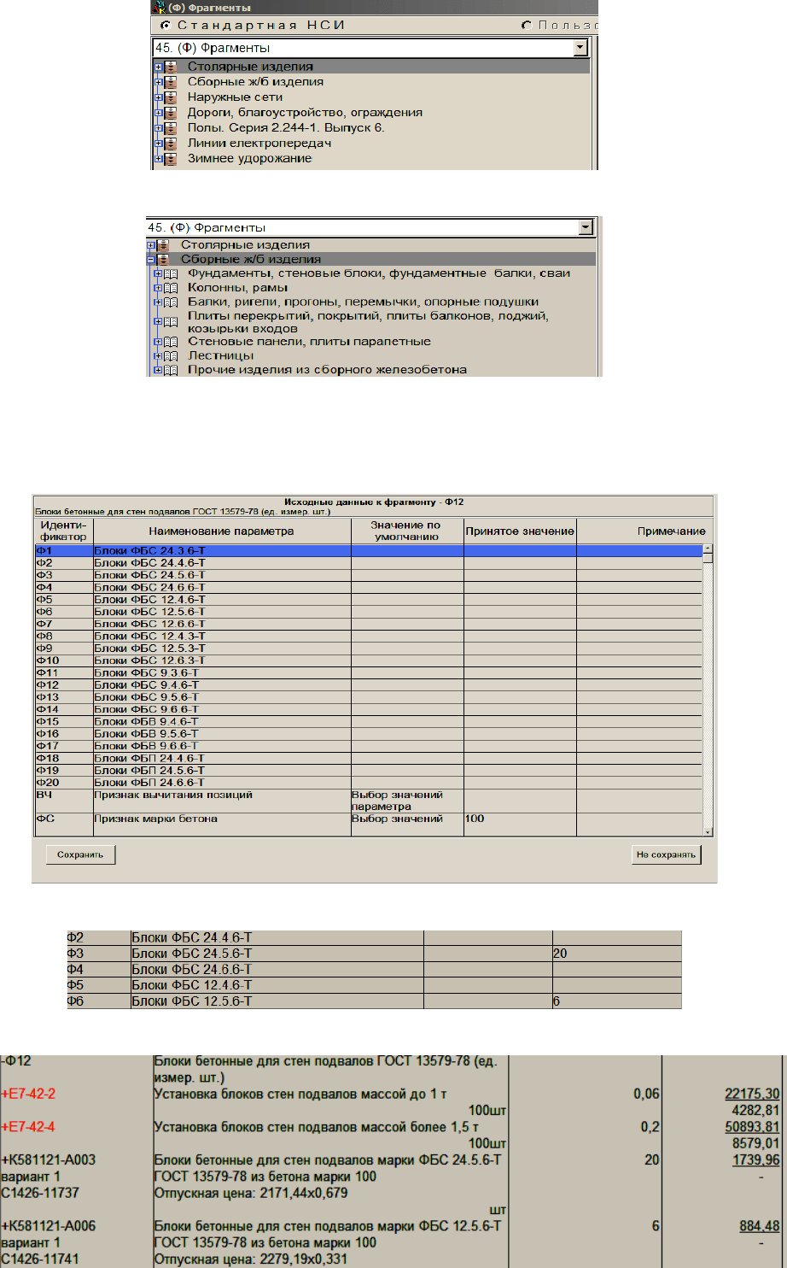The height and width of the screenshot is (1268, 787).
Task: Expand the Колонны, рамы node
Action: [158, 288]
